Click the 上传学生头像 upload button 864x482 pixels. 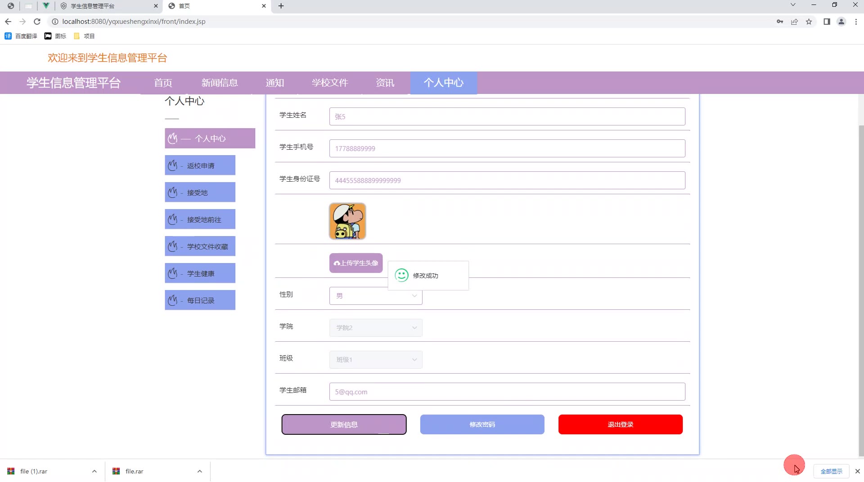[356, 263]
